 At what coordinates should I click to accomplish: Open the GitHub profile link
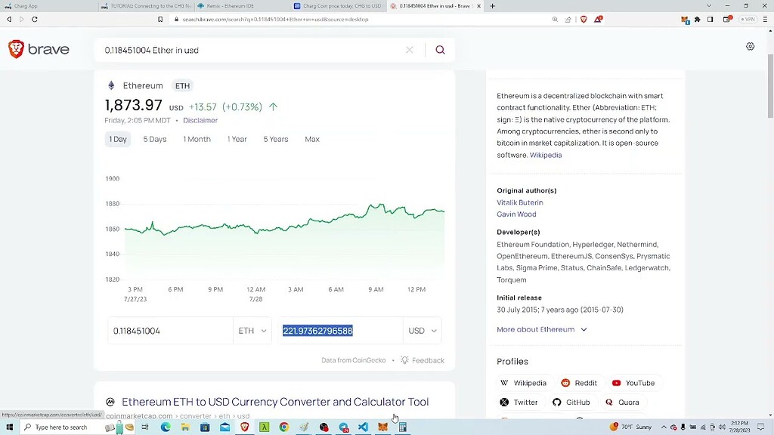point(571,403)
